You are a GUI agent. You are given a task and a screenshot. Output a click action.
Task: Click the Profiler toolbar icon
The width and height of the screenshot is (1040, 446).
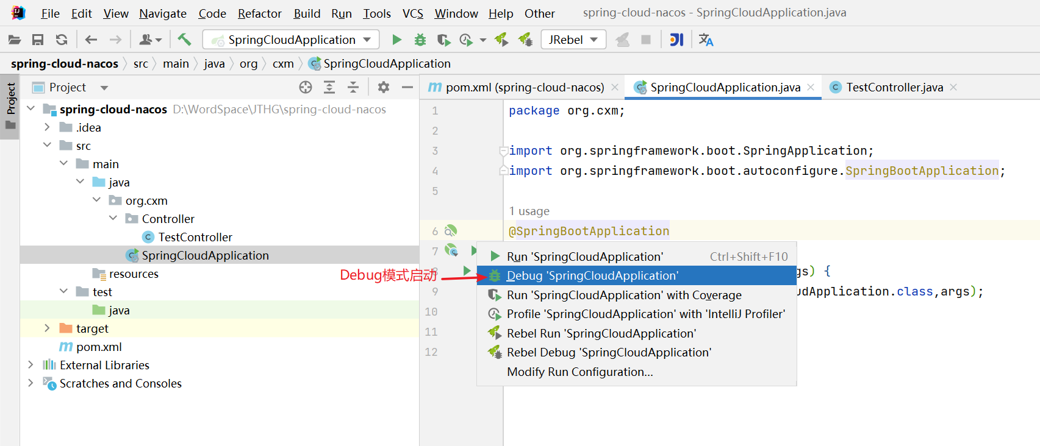(466, 40)
